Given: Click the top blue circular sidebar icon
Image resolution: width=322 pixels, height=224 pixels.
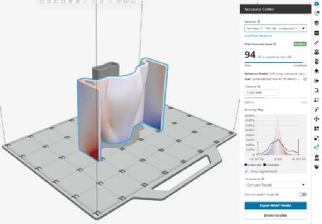Looking at the screenshot, I should pyautogui.click(x=316, y=3).
